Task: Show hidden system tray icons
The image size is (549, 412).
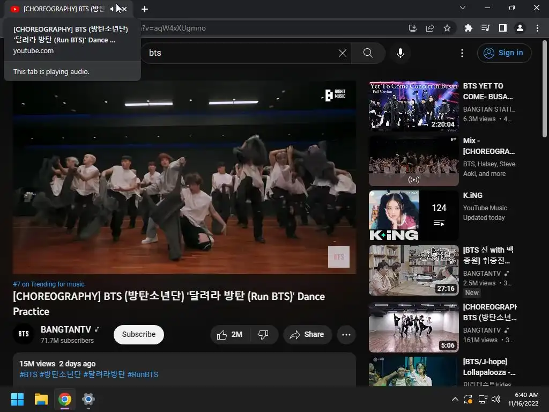Action: coord(455,399)
